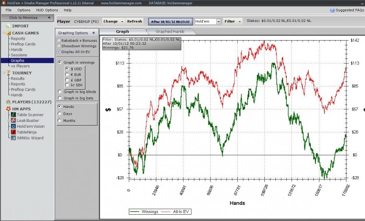Expand the TableNinja tree node
365x221 pixels.
[9, 132]
